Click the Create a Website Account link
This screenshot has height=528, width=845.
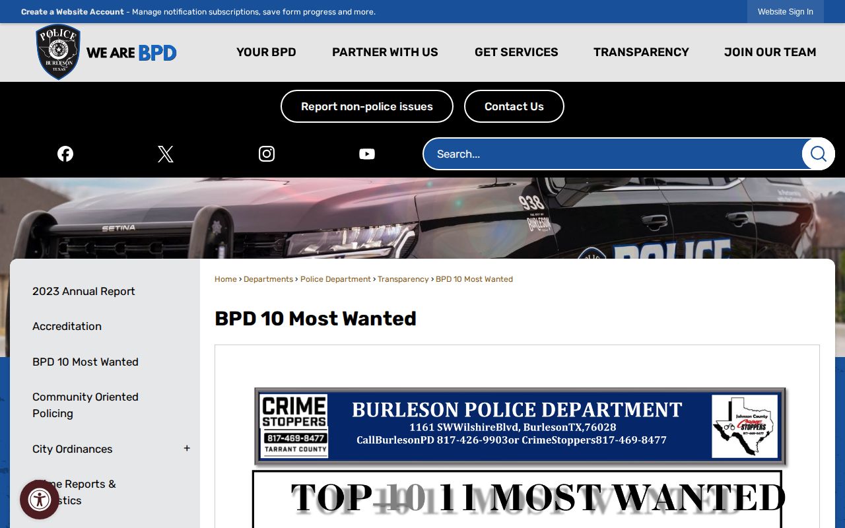point(73,12)
